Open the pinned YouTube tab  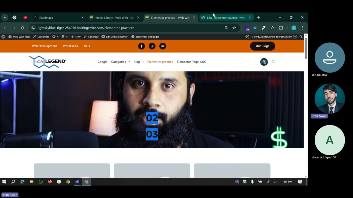[25, 18]
